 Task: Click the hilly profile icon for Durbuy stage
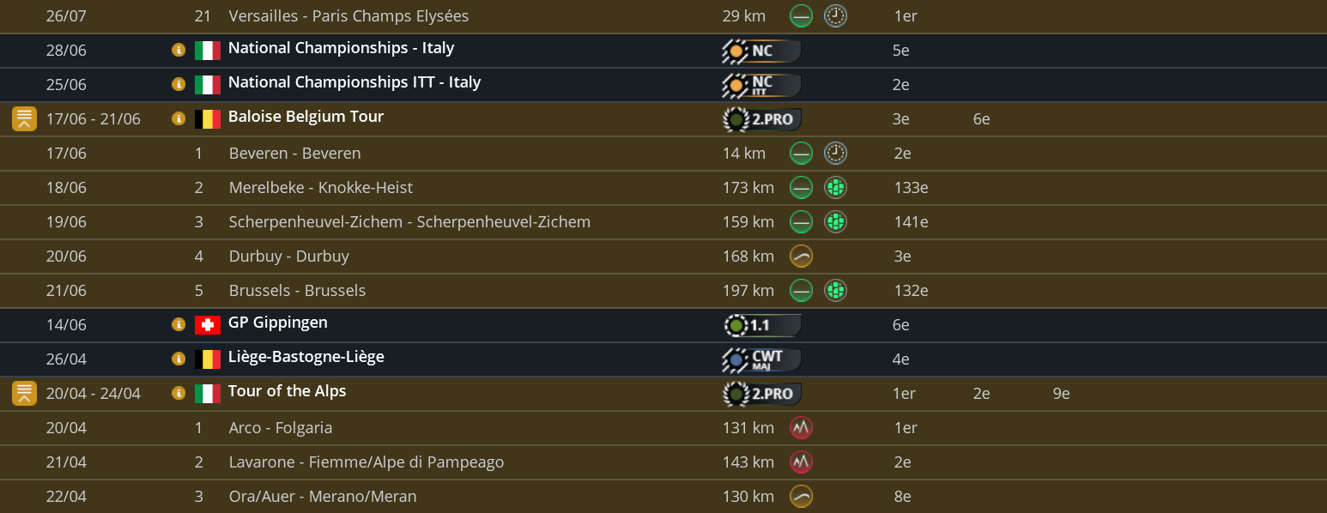[x=801, y=256]
